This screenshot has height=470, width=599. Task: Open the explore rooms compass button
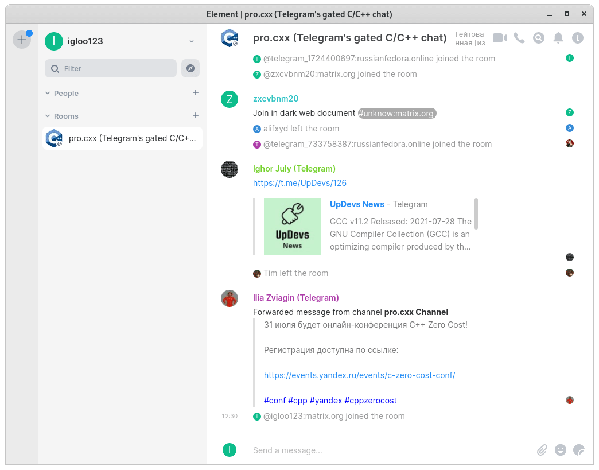click(190, 68)
